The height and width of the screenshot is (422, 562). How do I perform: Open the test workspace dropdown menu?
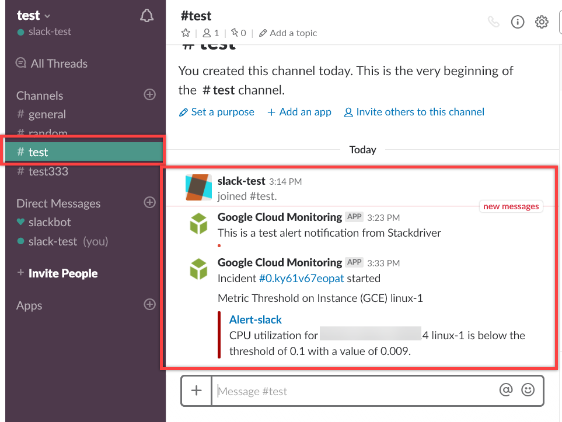click(x=33, y=15)
